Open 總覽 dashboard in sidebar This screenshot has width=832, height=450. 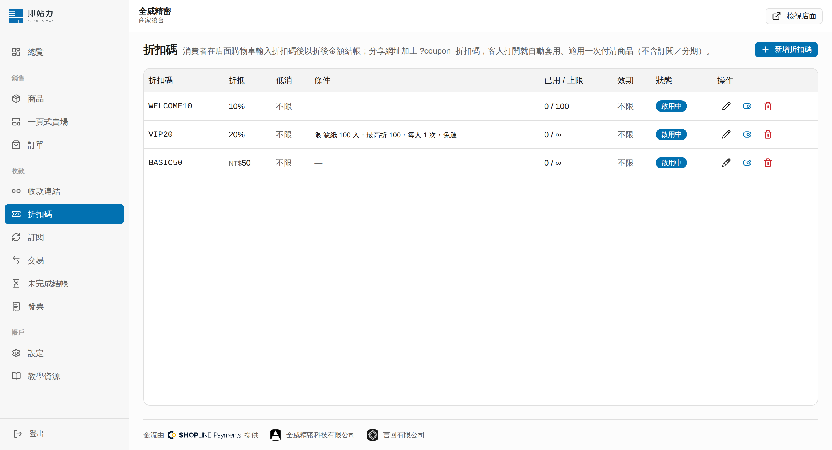(x=64, y=52)
